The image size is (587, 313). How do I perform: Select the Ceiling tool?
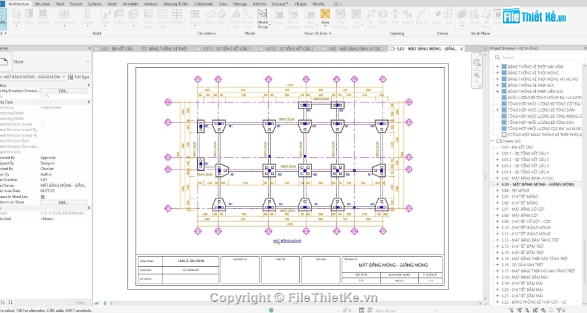(x=119, y=17)
